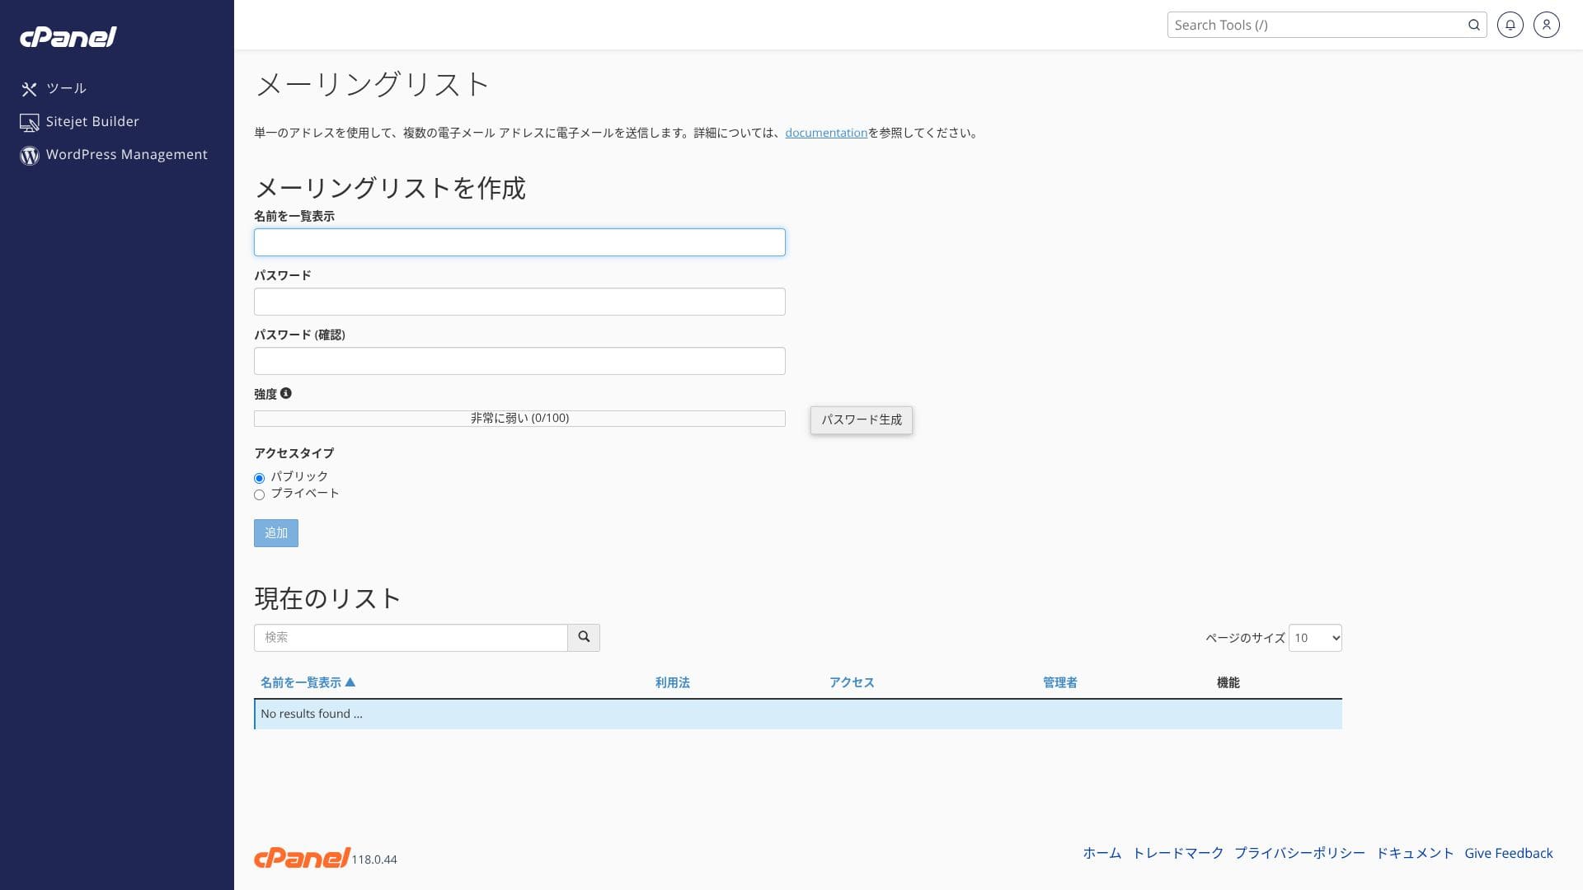Sort list by 管理者 column

[x=1059, y=682]
